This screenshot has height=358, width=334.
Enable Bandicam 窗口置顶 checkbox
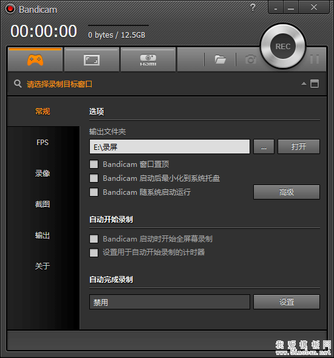point(94,164)
